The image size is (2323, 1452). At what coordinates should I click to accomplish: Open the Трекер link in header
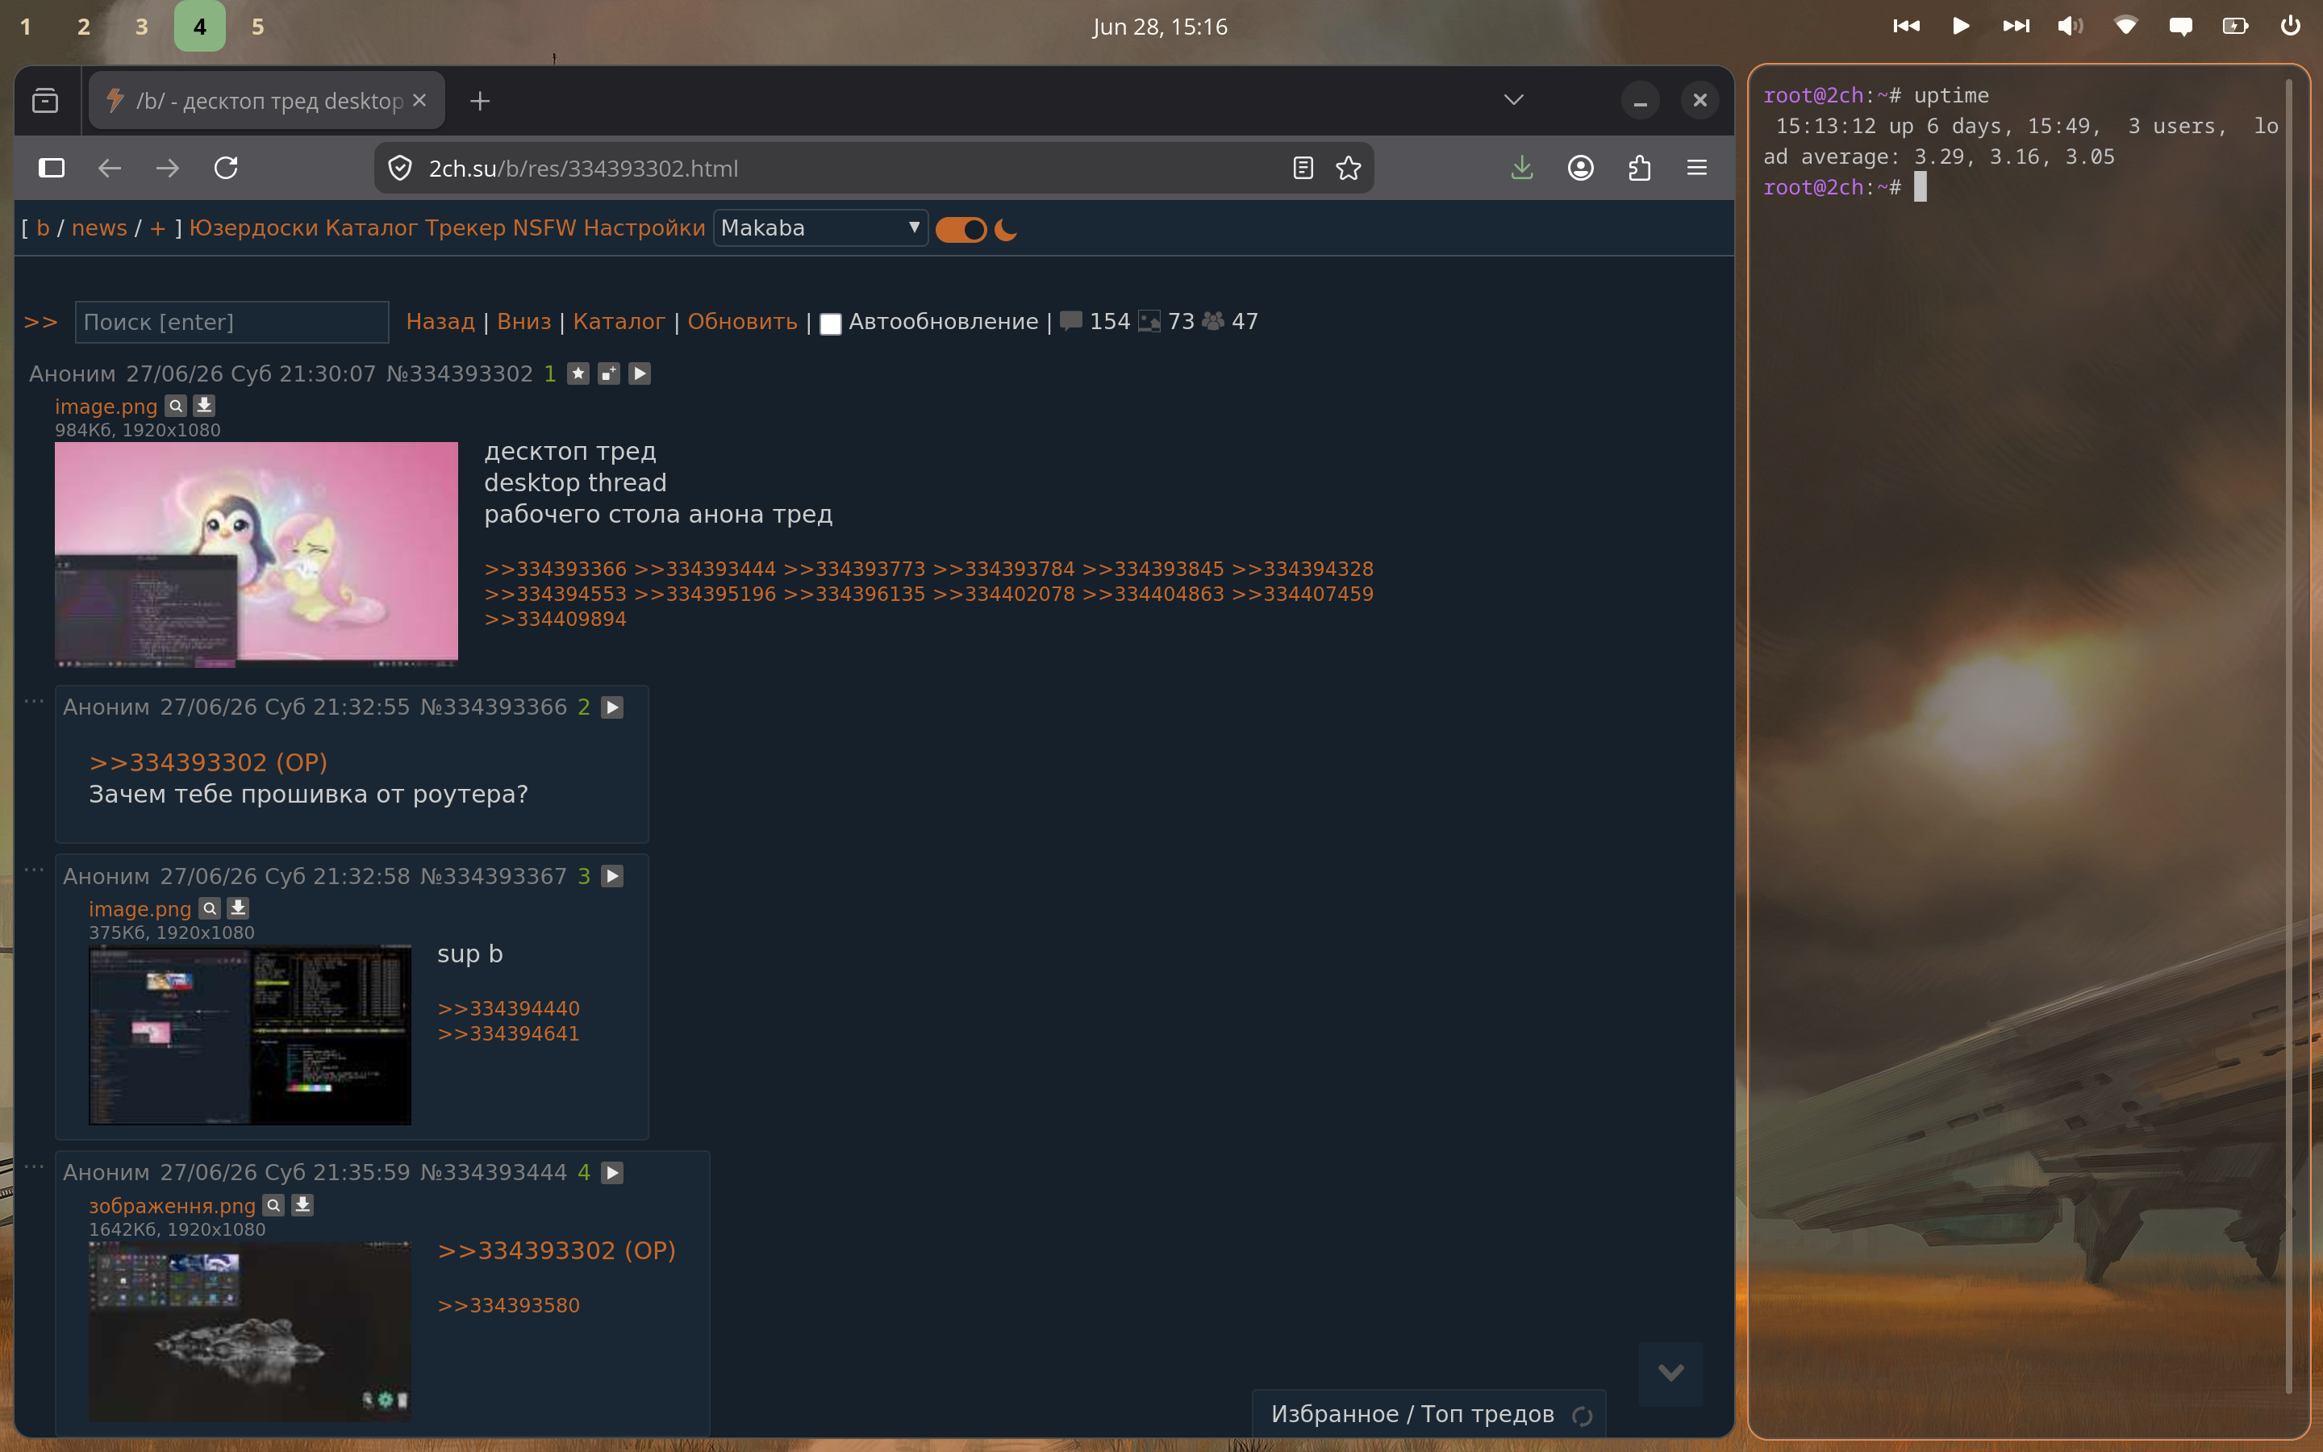tap(465, 227)
